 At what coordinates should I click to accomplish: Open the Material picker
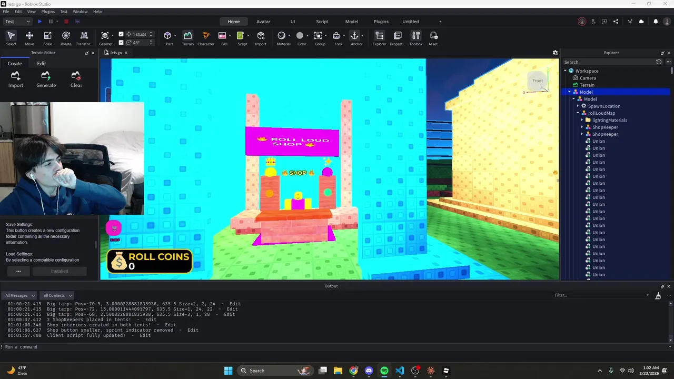[x=283, y=38]
